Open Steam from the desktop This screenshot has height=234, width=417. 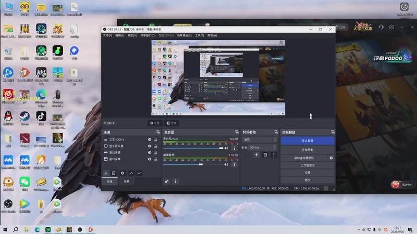24,119
